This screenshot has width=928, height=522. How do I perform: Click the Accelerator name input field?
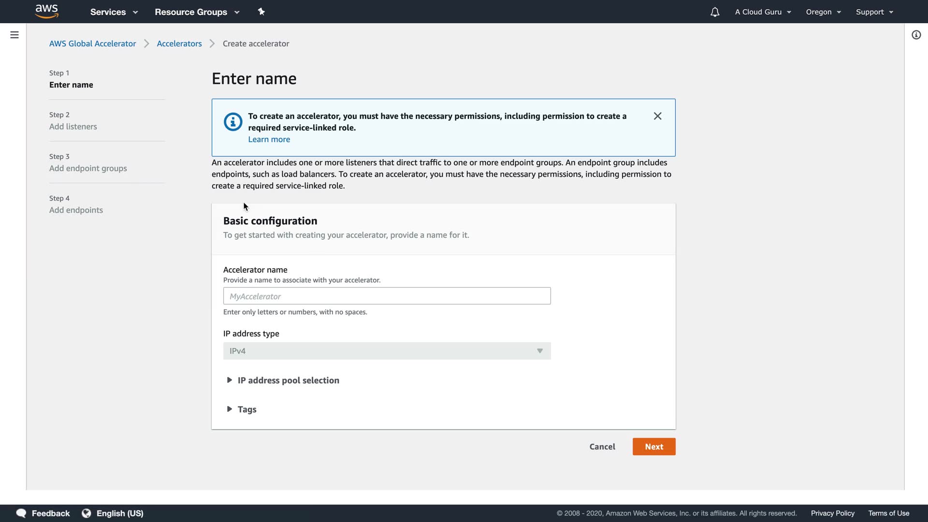point(387,296)
